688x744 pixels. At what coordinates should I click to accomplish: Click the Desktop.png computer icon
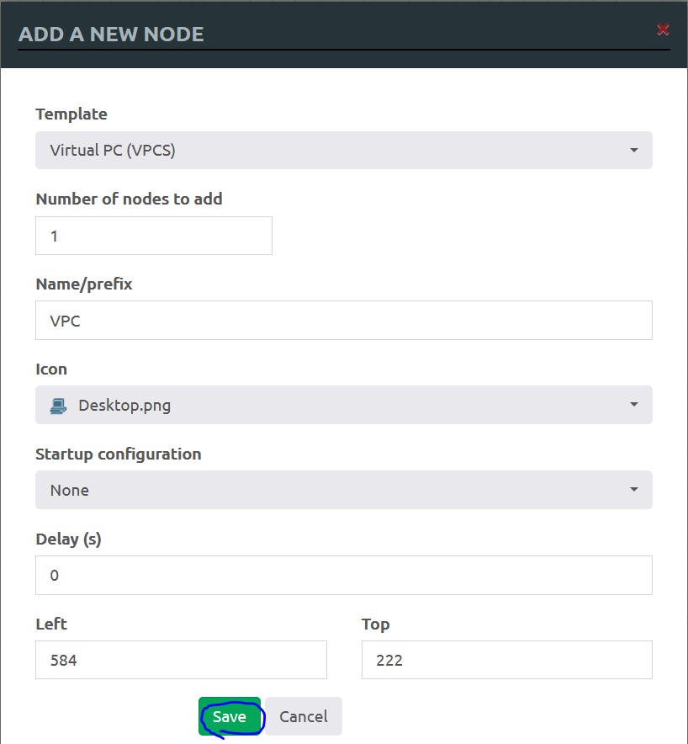click(x=58, y=407)
